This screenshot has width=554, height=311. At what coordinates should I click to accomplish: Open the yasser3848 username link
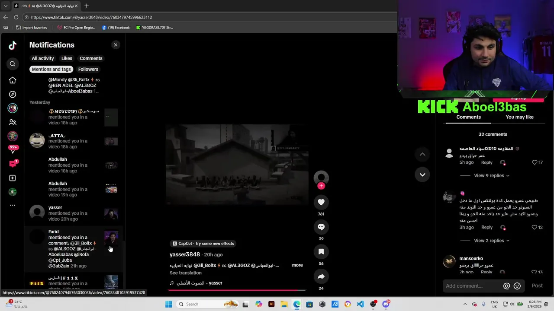point(185,254)
